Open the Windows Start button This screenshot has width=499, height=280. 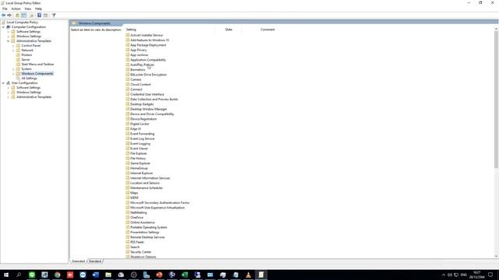point(6,275)
